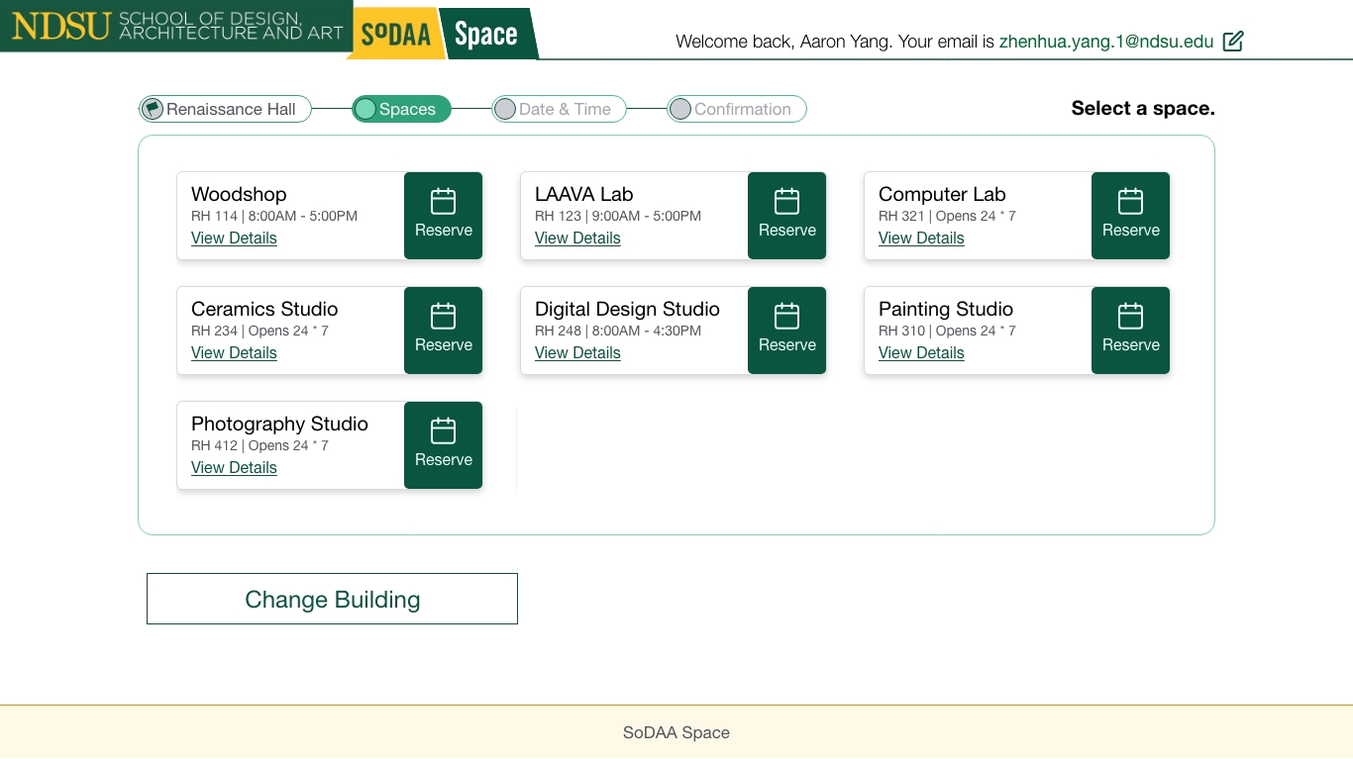Open View Details for Ceramics Studio
Screen dimensions: 1353x759
tap(234, 353)
